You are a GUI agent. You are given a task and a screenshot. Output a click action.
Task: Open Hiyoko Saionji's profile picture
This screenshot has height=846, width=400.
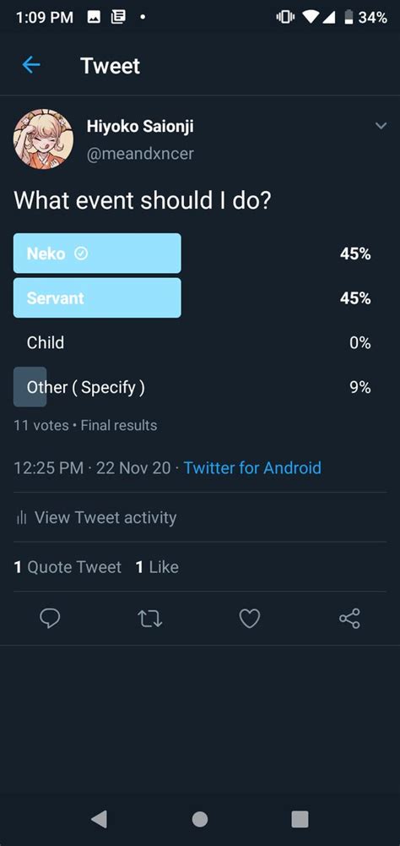coord(43,139)
